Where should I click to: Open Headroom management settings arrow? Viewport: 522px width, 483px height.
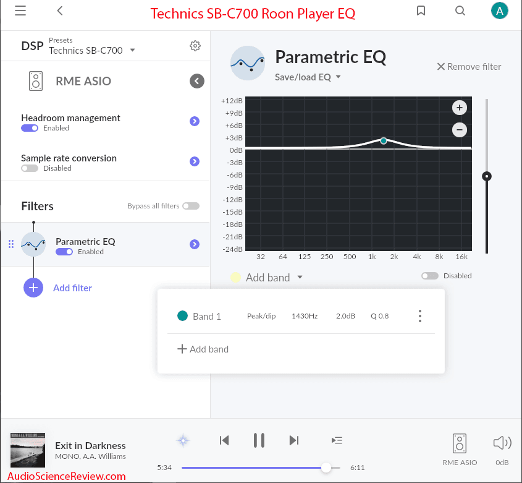coord(195,121)
